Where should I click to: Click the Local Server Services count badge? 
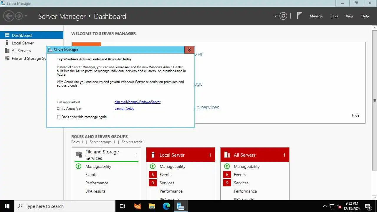click(153, 183)
